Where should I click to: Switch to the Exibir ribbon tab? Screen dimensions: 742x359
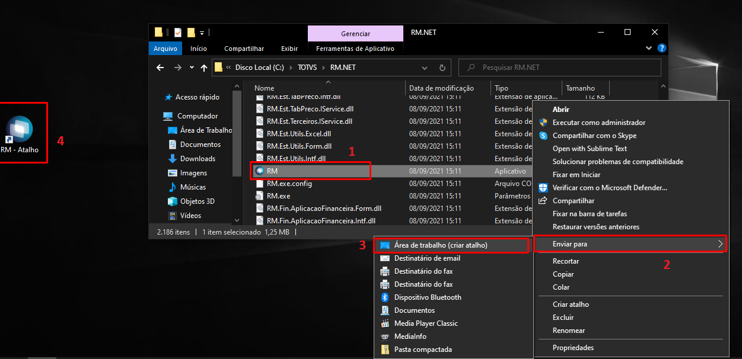click(289, 49)
